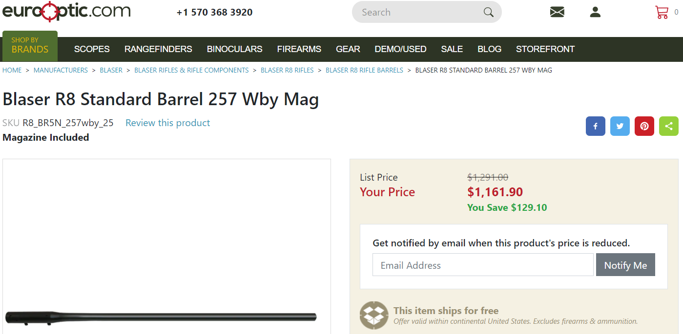The image size is (683, 334).
Task: Go to EuroOptic logo homepage
Action: point(67,11)
